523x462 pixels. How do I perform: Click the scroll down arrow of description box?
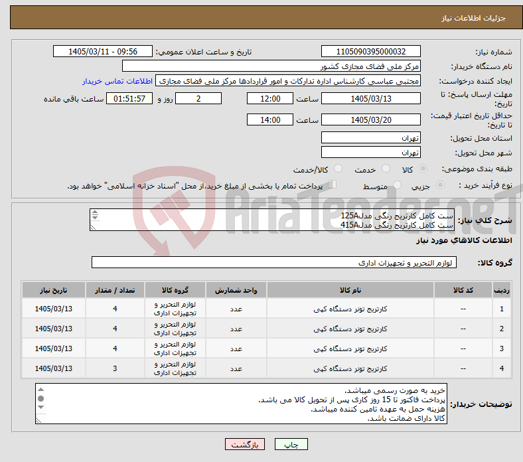pos(95,217)
